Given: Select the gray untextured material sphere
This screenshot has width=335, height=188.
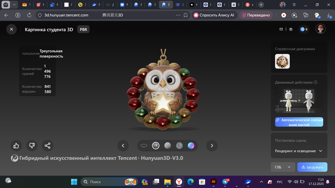Looking at the screenshot, I should [x=167, y=146].
